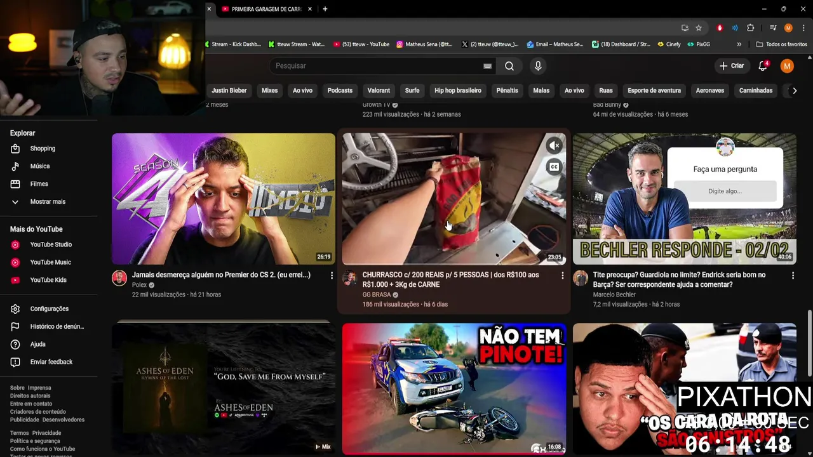Viewport: 813px width, 457px height.
Task: Select the Hip hop brasileiro chip
Action: pos(458,91)
